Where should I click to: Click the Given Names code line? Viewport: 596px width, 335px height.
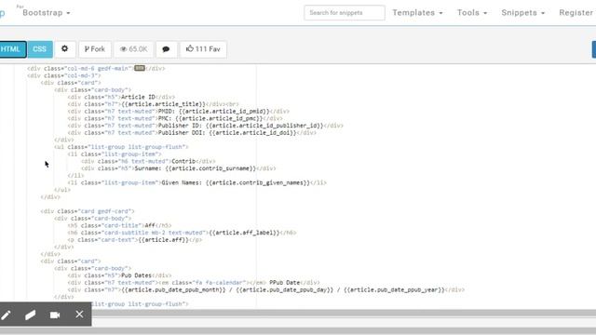196,182
